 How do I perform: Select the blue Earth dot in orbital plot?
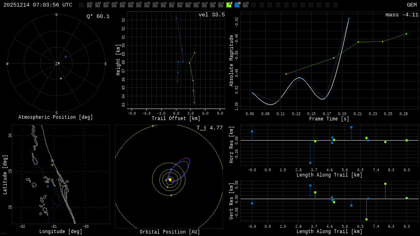(171, 170)
